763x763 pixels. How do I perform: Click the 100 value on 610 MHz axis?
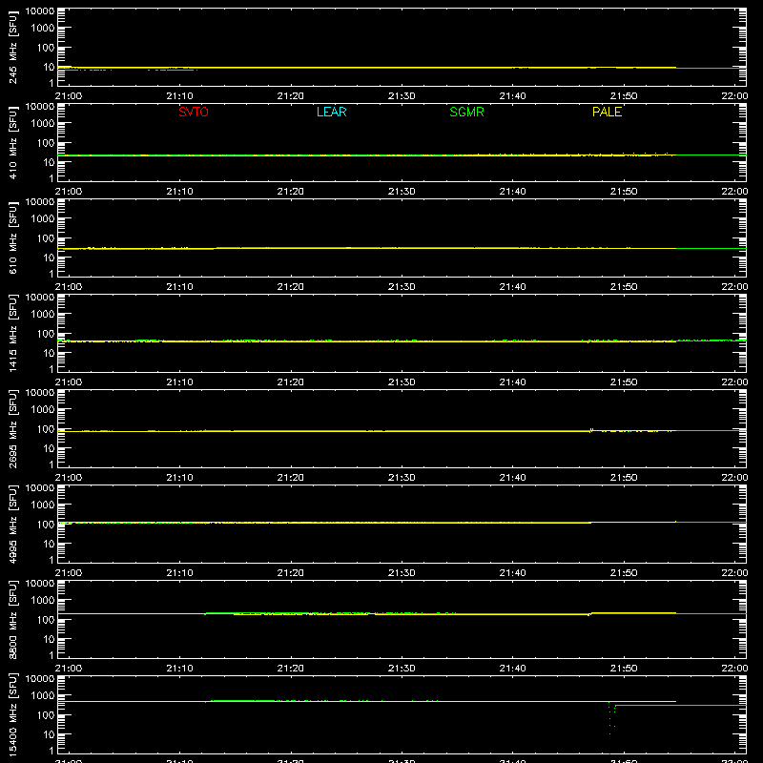pos(46,237)
